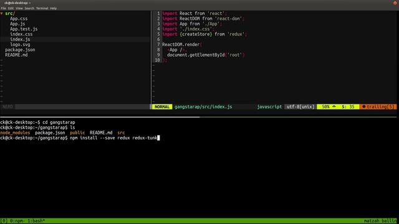Click the 5: 35 cursor position
Screen dimensions: 399x224
[x=348, y=106]
